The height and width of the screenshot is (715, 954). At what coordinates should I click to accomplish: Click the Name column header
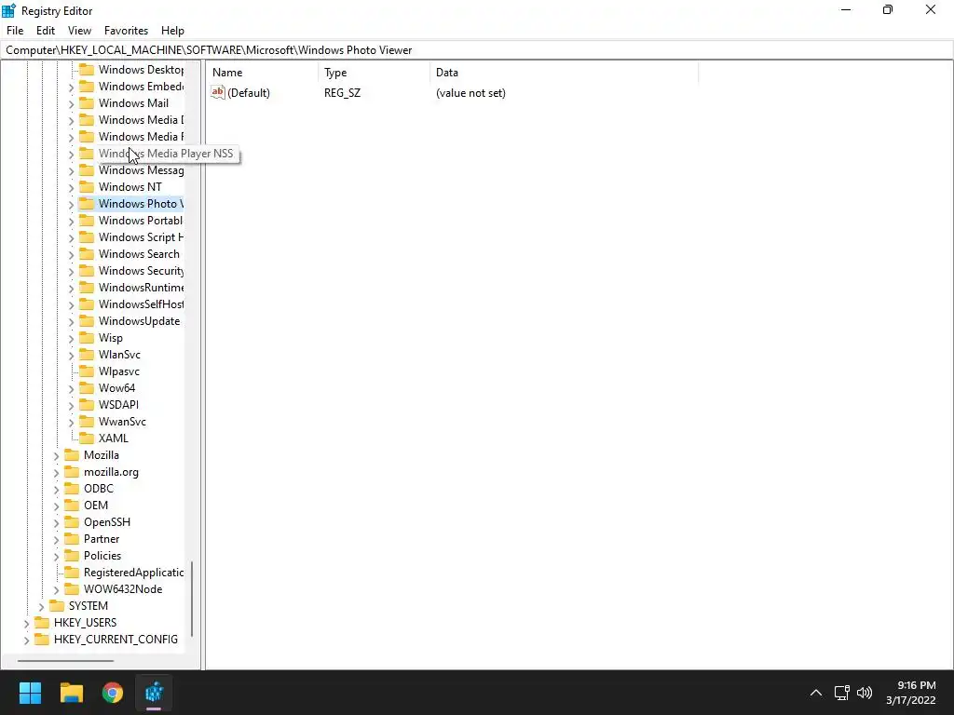(263, 73)
